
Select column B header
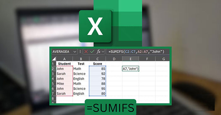coord(81,59)
